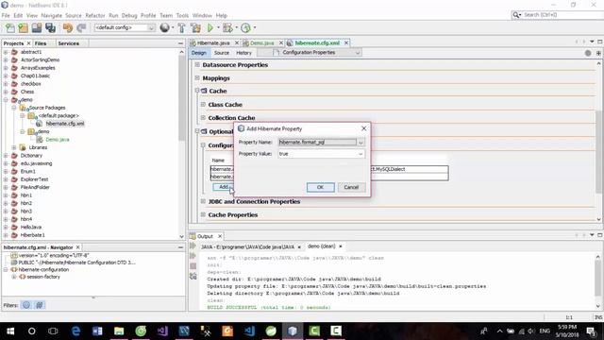Click the settings icon in Output sidebar
Screen dimensions: 604x340
click(x=193, y=276)
